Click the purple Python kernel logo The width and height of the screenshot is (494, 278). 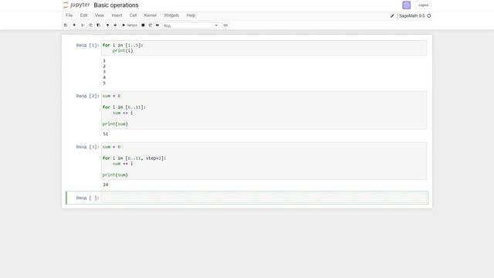click(x=407, y=5)
